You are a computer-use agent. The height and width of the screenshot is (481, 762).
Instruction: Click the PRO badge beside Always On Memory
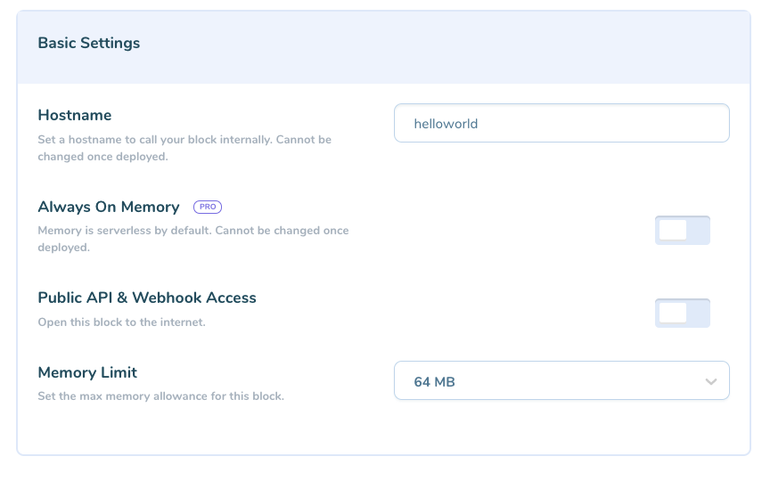pos(208,207)
